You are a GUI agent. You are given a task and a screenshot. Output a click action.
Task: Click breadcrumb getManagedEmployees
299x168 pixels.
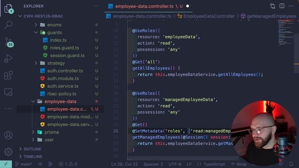tap(271, 16)
